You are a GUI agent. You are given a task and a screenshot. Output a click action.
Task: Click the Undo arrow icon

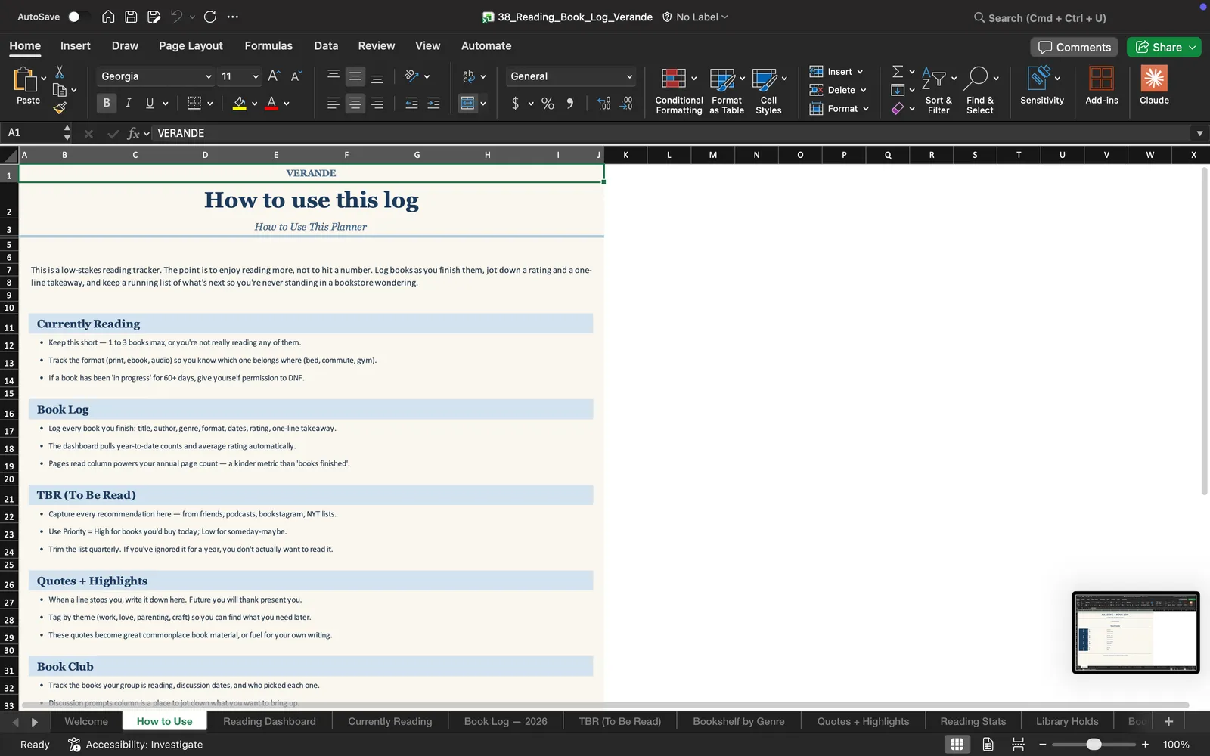(x=176, y=17)
